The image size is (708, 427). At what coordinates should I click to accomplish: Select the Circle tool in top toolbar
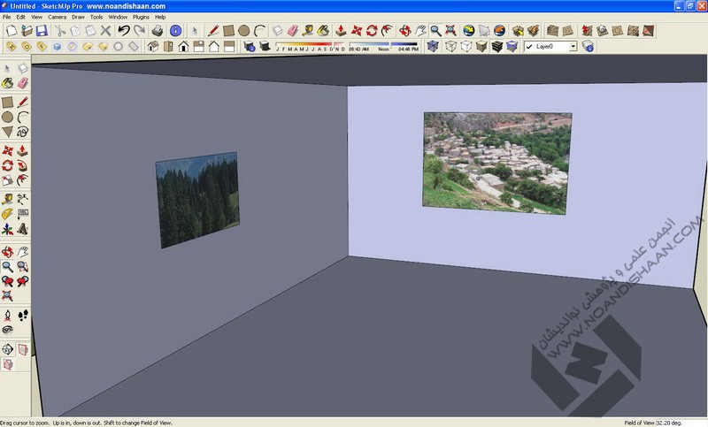pos(242,31)
